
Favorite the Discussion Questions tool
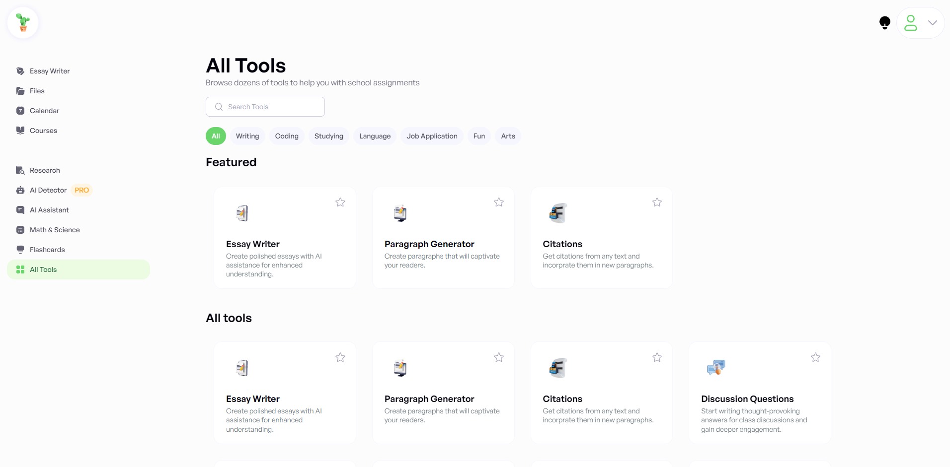[x=815, y=357]
